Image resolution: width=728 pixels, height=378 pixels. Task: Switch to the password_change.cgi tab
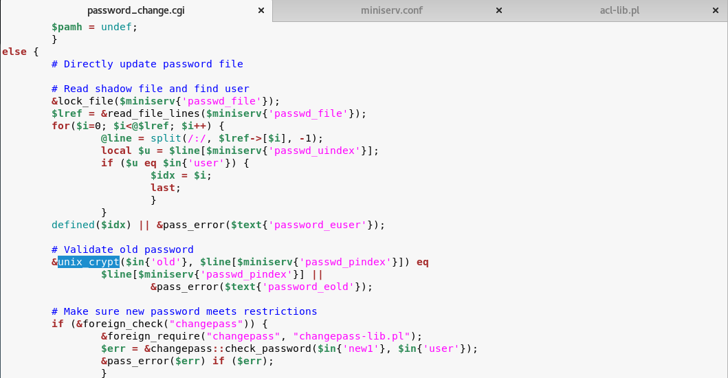coord(135,10)
